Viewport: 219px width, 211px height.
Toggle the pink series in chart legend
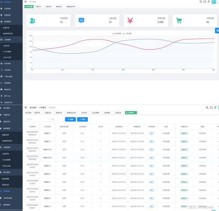pos(117,33)
